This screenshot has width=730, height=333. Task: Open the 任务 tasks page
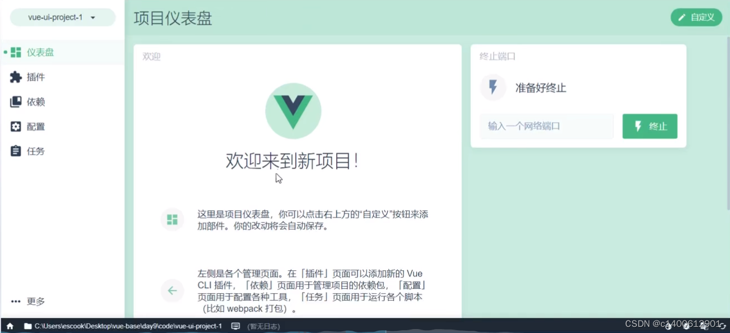(62, 151)
